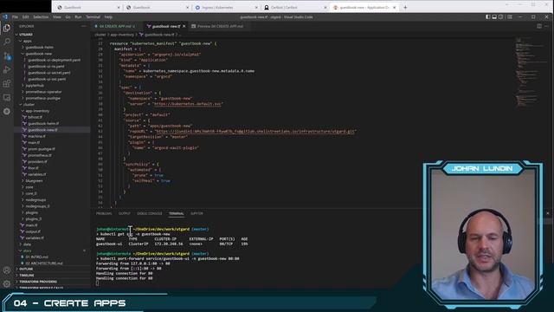Open the Accounts menu icon

pos(7,270)
